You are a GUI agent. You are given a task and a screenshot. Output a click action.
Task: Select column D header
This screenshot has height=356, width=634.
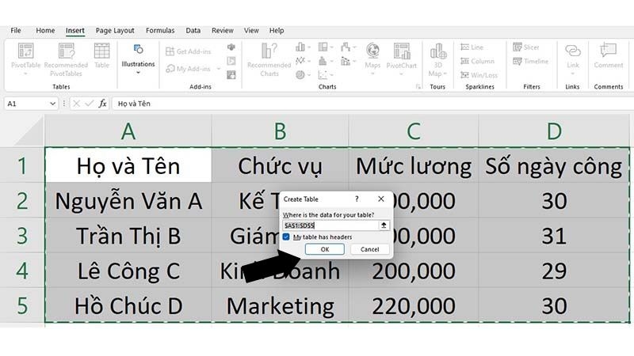554,131
